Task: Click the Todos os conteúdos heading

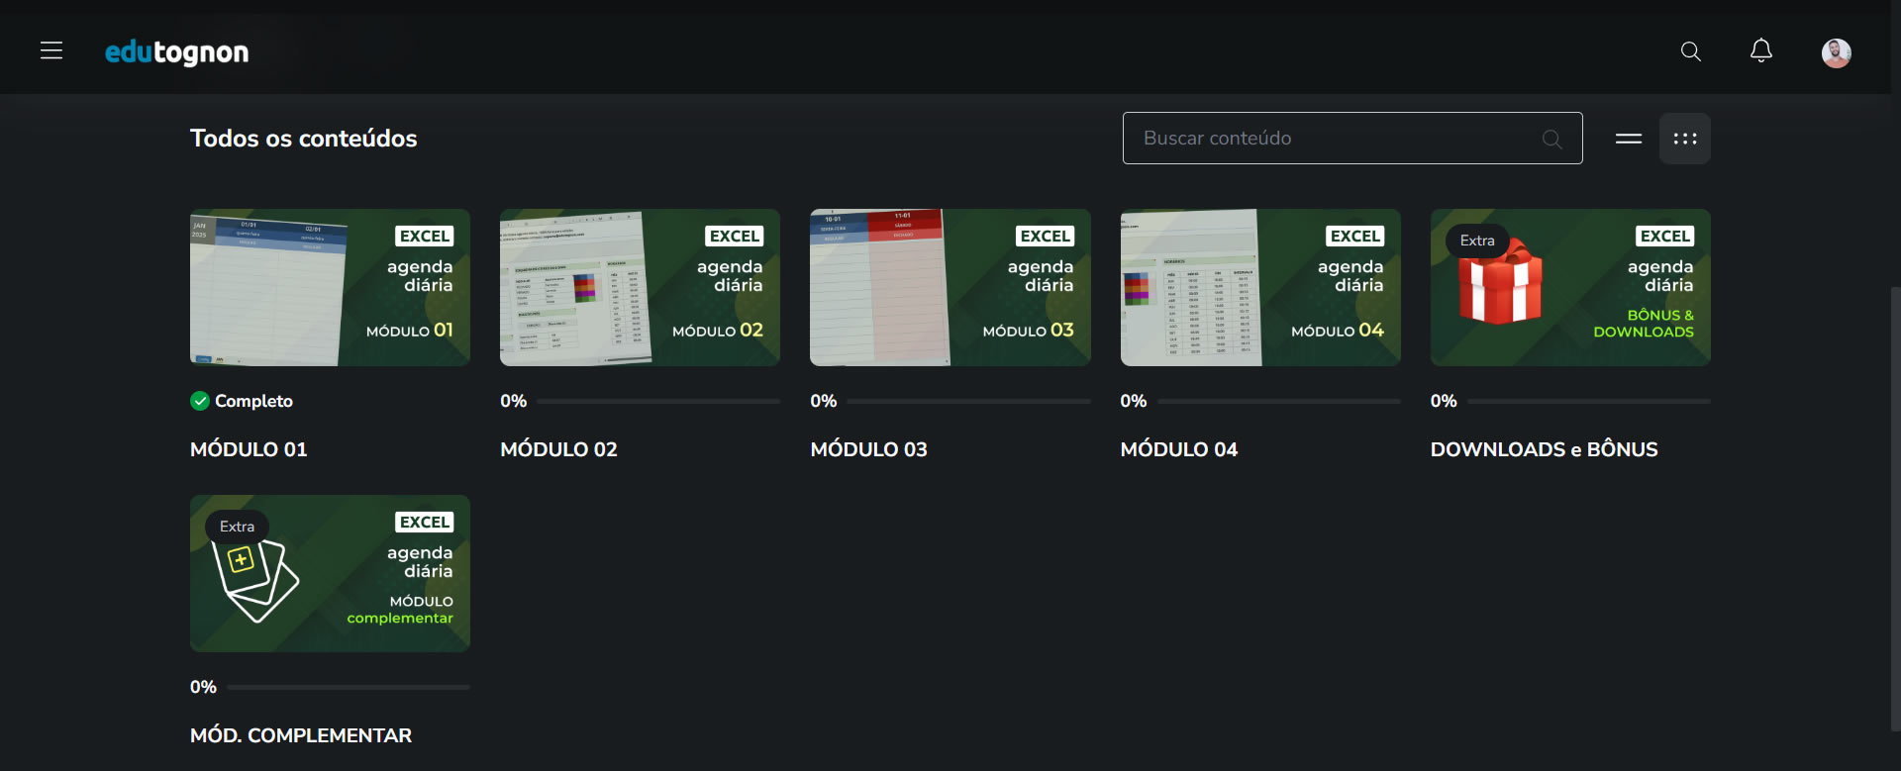Action: [304, 139]
